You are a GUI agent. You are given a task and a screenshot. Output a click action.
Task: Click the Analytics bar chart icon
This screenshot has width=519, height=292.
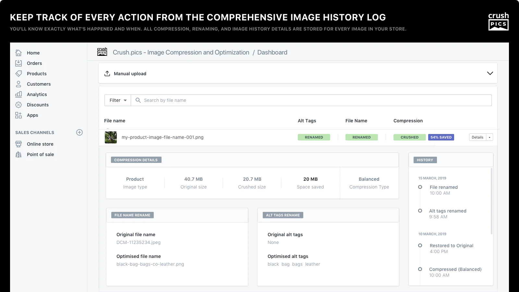18,94
